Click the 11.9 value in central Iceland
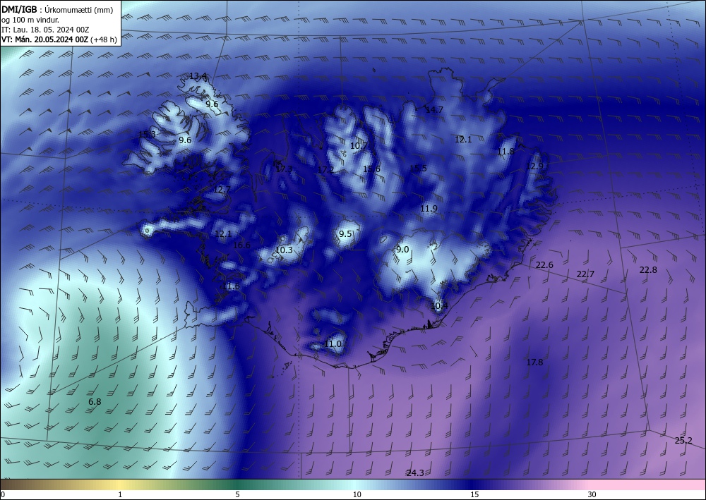706x500 pixels. point(429,209)
